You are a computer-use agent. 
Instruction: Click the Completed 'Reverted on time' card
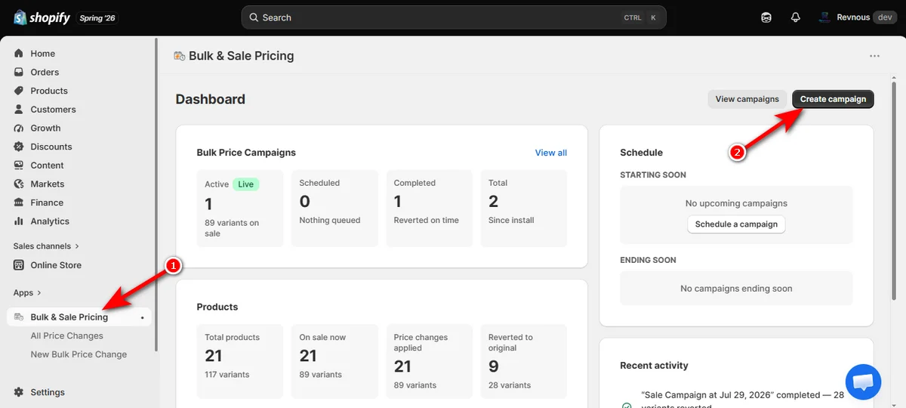pos(429,208)
